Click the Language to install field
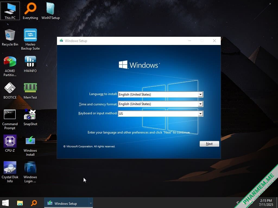Viewport: 278px width, 208px height. 160,95
